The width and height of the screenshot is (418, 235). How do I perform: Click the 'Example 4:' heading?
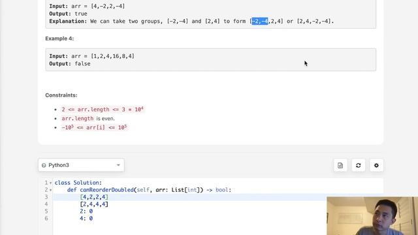(59, 39)
